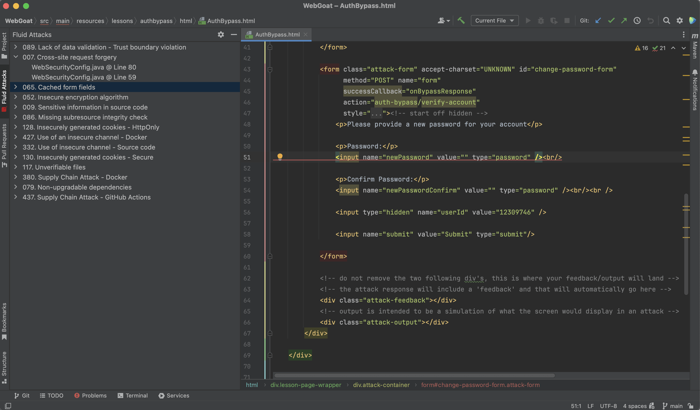
Task: Select 117. Unverifiable files row
Action: point(125,167)
